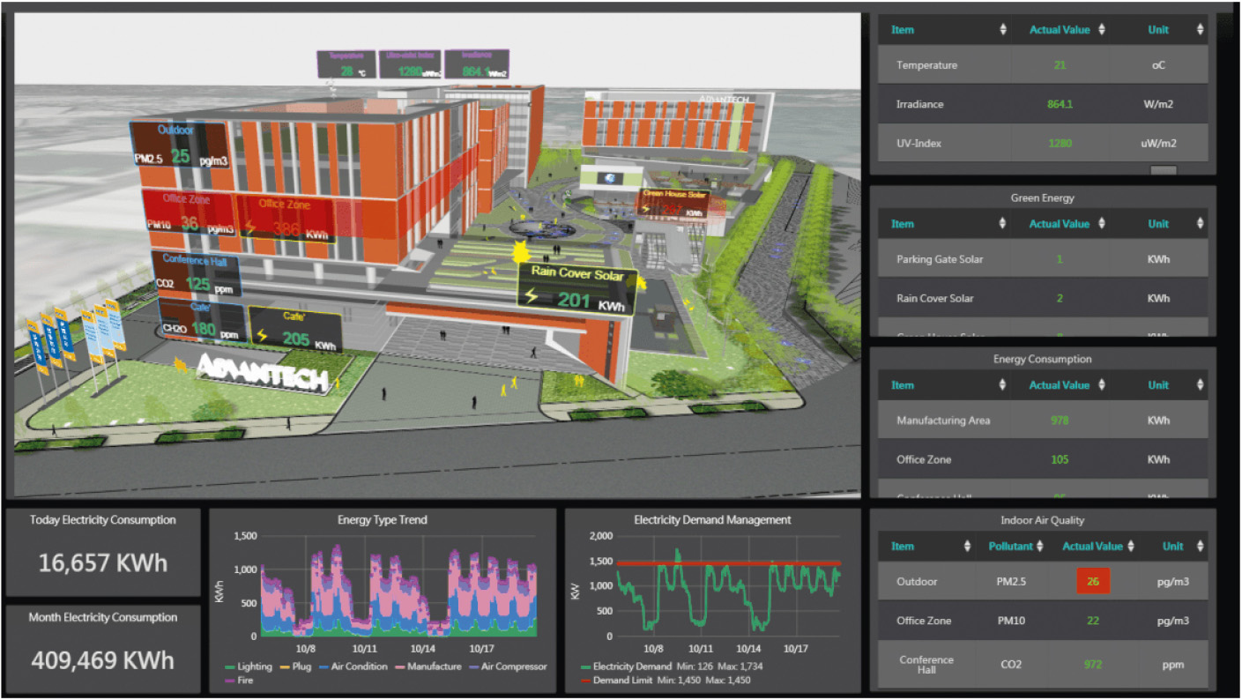The image size is (1242, 700).
Task: Open the Rain Cover Solar 201 KWh label
Action: [576, 289]
